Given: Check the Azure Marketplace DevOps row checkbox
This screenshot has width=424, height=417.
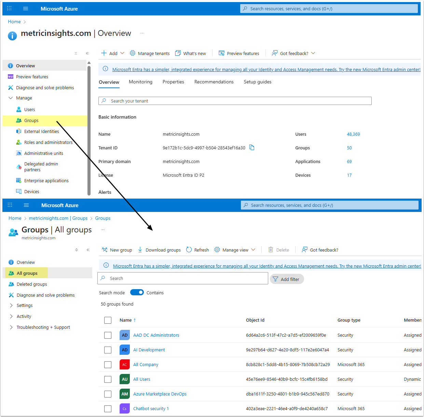Looking at the screenshot, I should pos(108,394).
